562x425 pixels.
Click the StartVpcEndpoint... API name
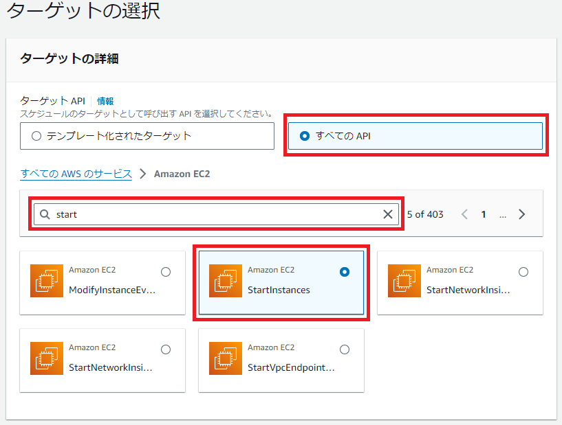pos(292,368)
